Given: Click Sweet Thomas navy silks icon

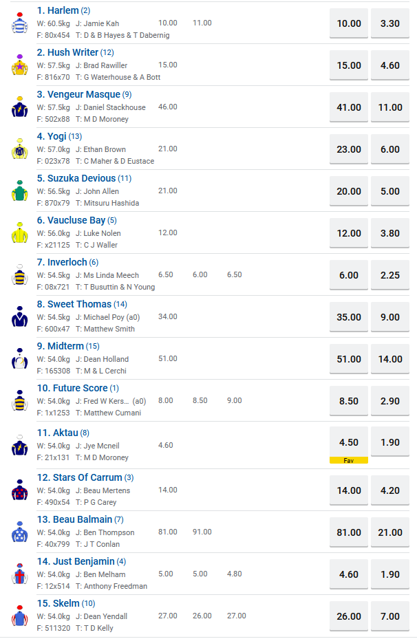Looking at the screenshot, I should point(19,317).
